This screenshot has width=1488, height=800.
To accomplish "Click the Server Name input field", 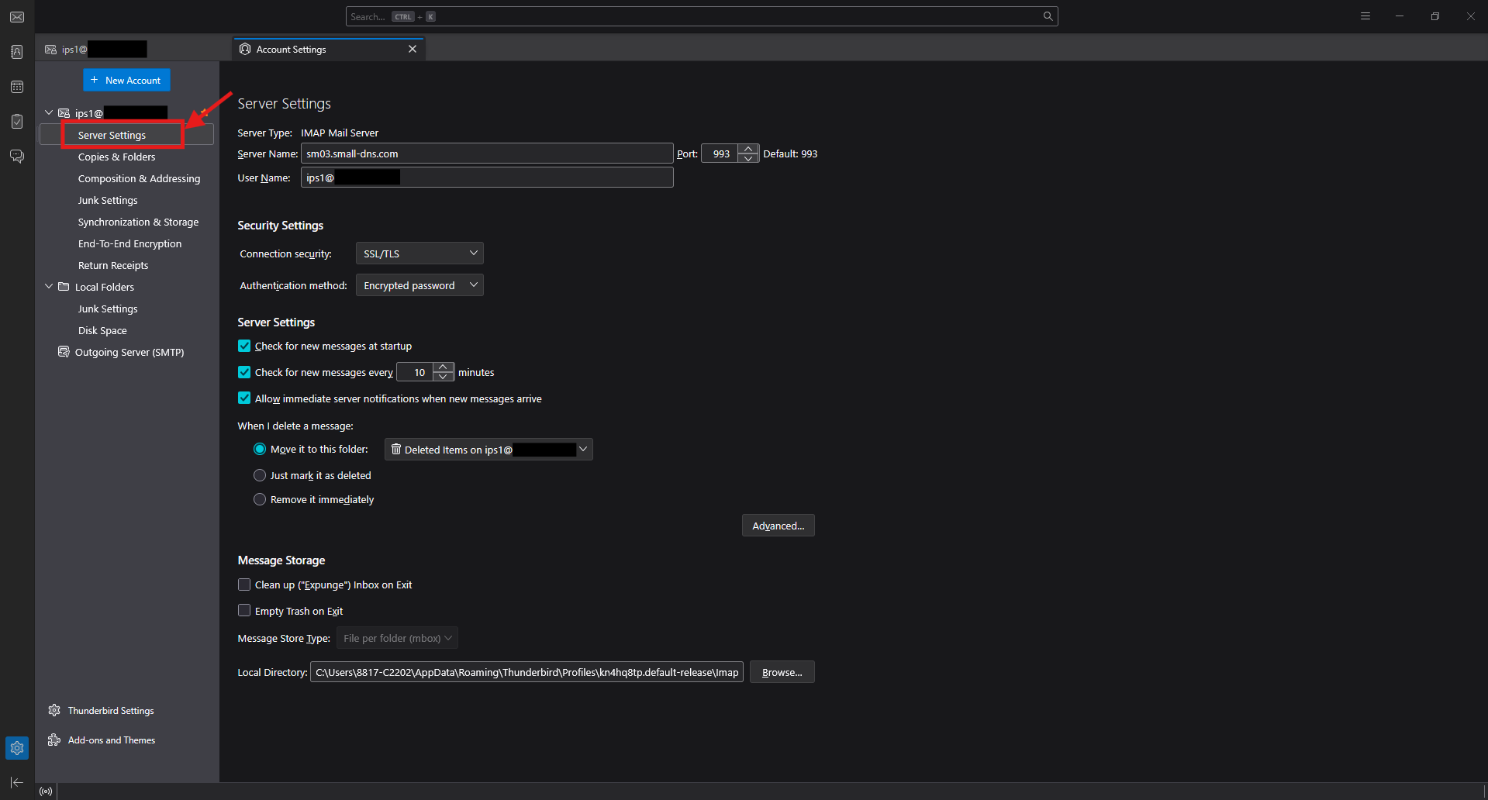I will coord(486,153).
